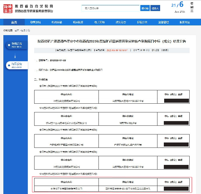Screen dimensions: 201x194
Task: Open the last navigation item 服务专区
Action: pos(185,22)
